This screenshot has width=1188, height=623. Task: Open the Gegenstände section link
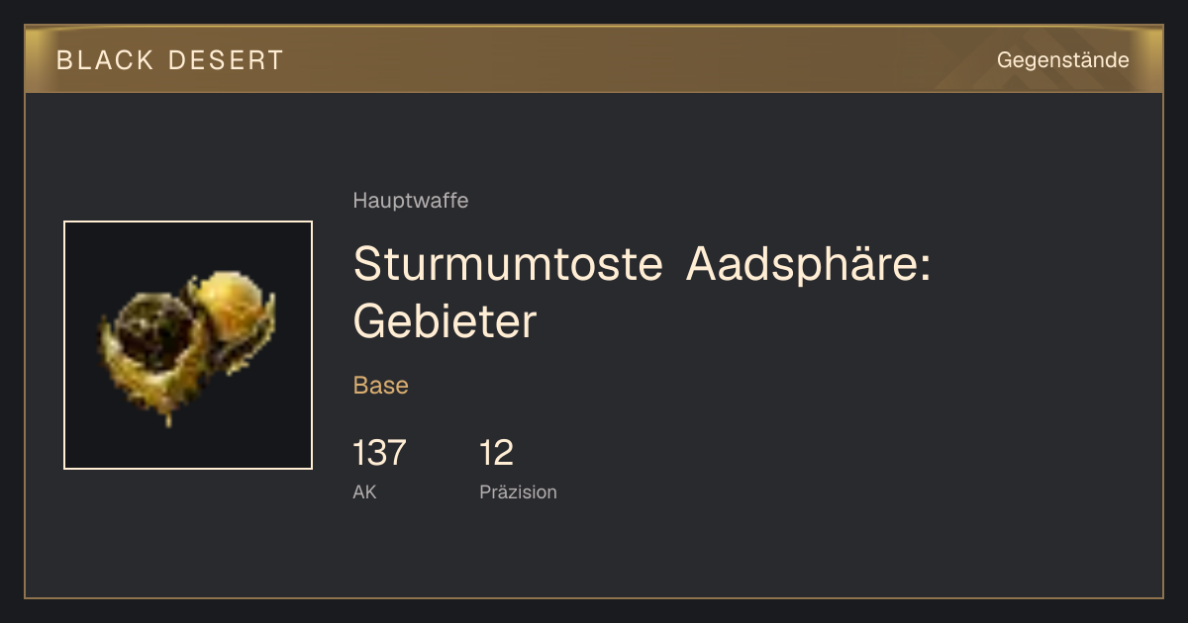(1062, 60)
